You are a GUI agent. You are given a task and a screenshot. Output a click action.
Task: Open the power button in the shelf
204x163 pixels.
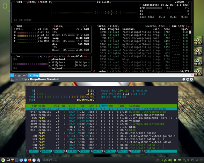click(201, 160)
